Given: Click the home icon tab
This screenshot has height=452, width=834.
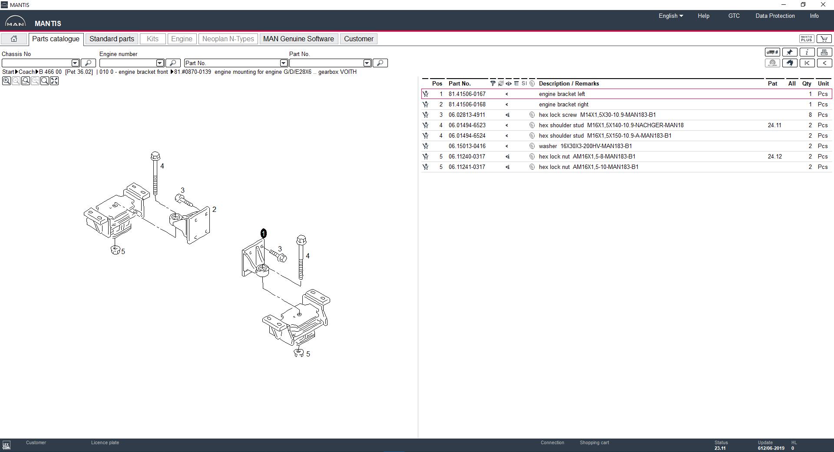Looking at the screenshot, I should click(14, 39).
